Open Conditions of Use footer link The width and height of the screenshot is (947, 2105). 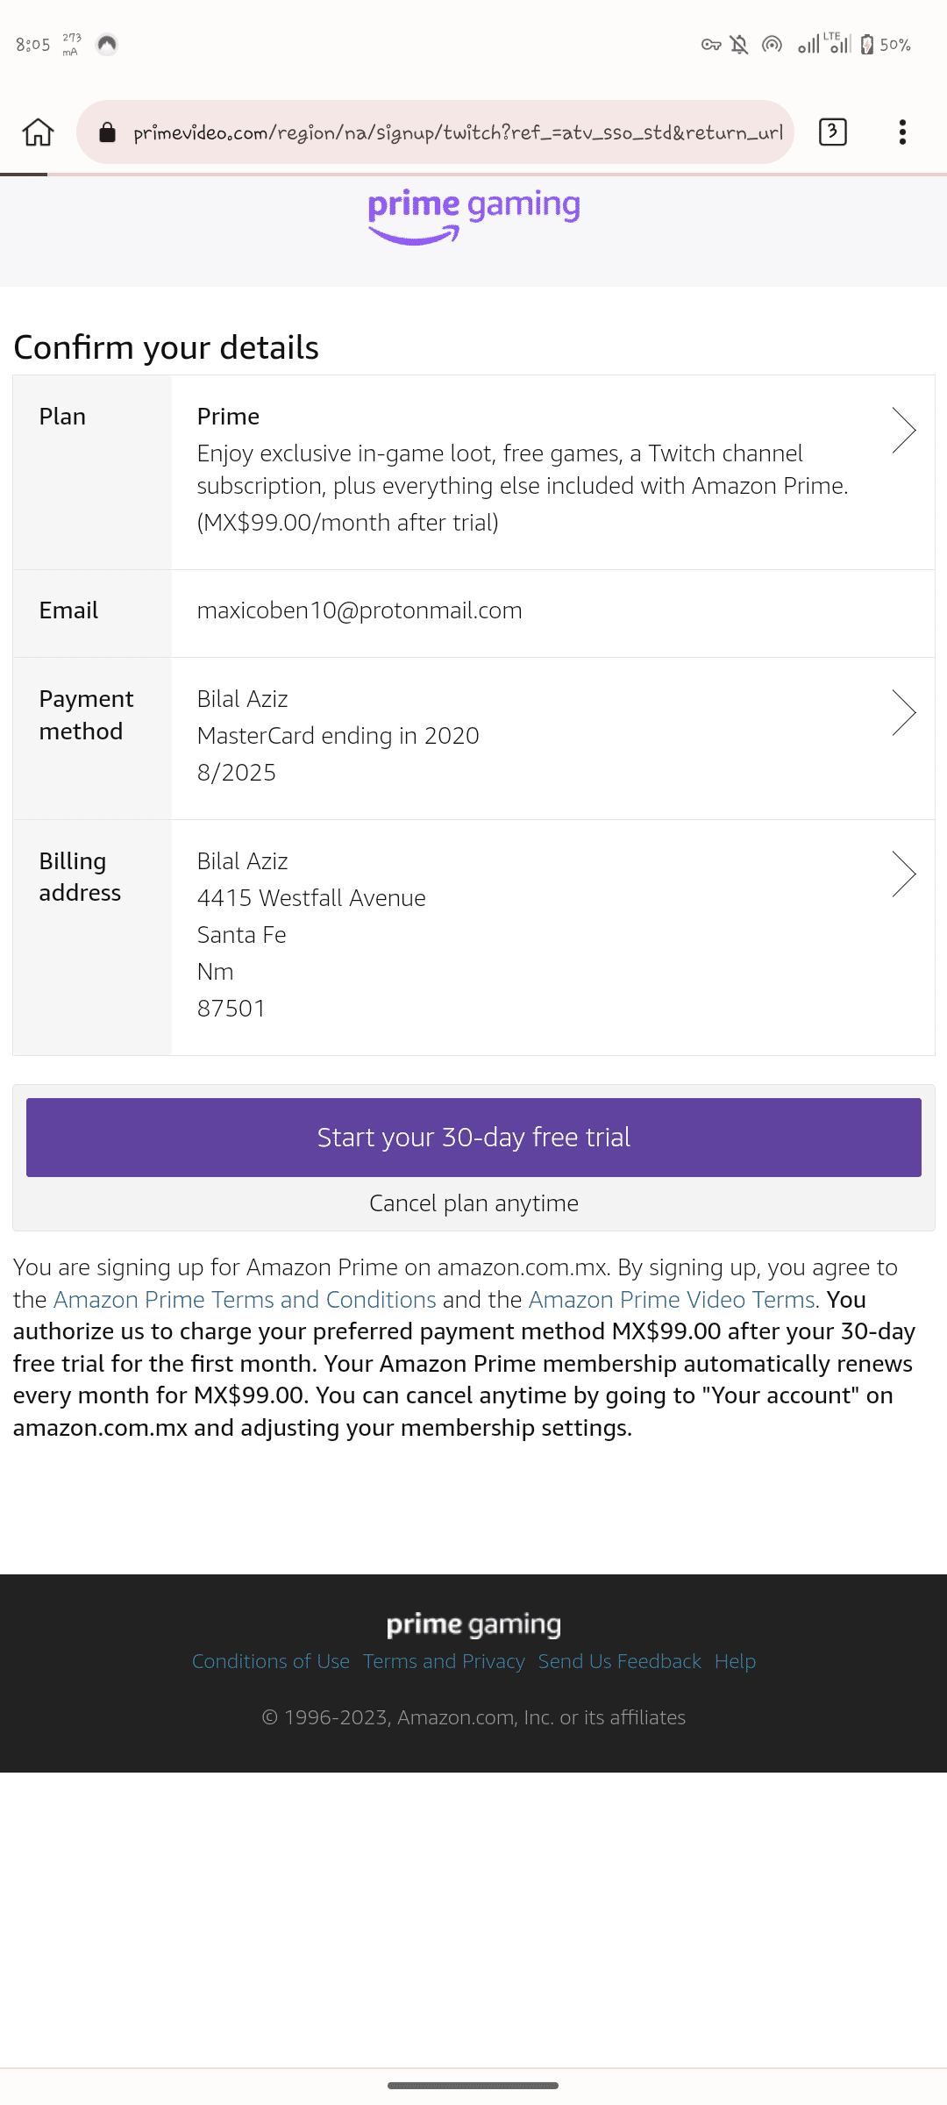click(270, 1661)
